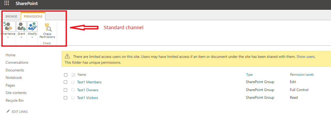Expand the Inheritance dropdown arrow
This screenshot has width=331, height=116.
pyautogui.click(x=8, y=37)
